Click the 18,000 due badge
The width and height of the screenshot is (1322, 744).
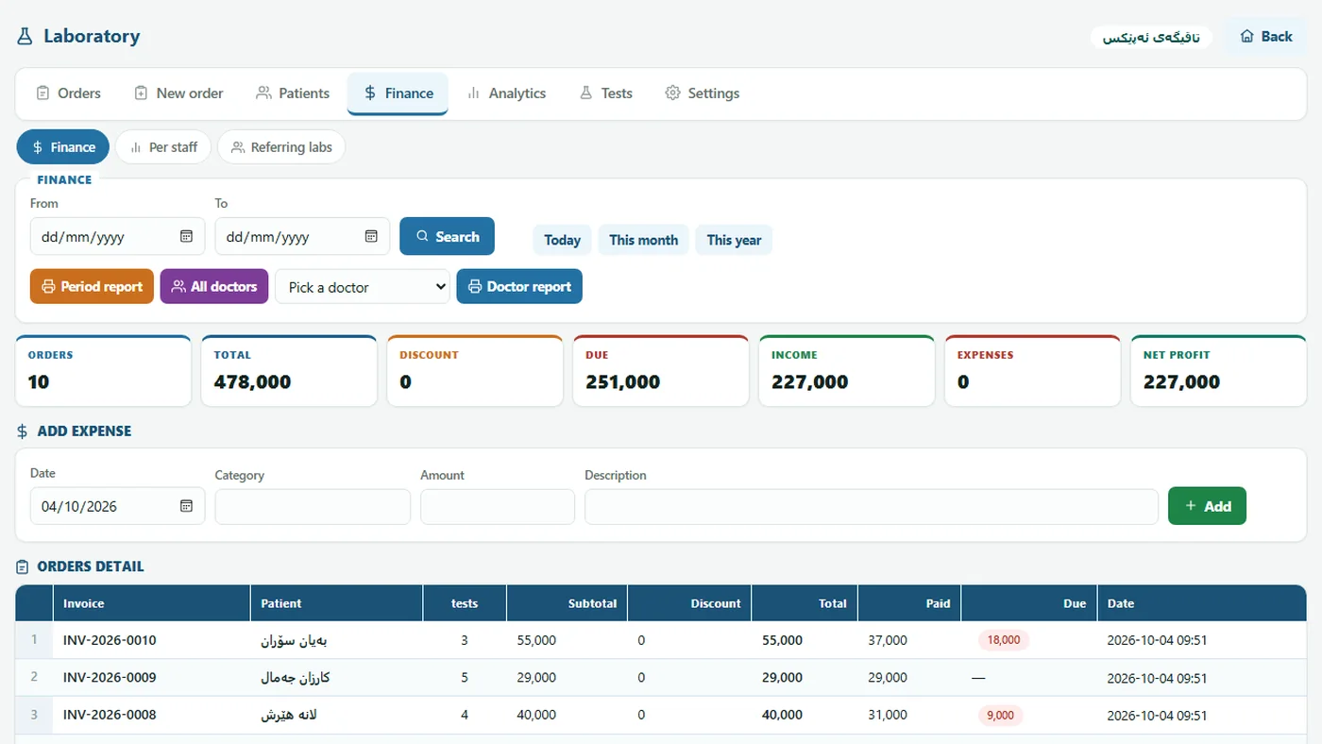click(1004, 640)
